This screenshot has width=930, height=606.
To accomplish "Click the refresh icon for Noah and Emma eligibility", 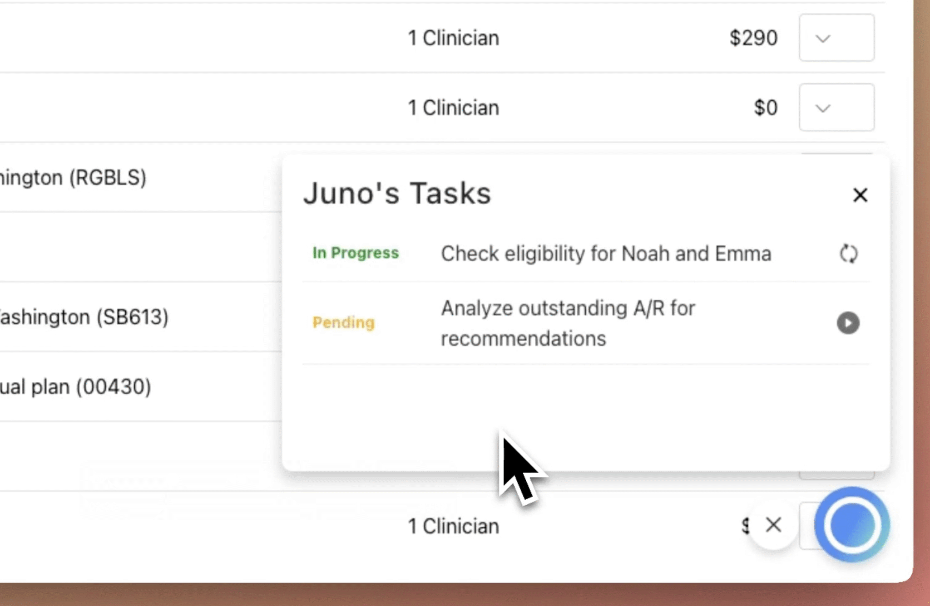I will click(x=848, y=254).
